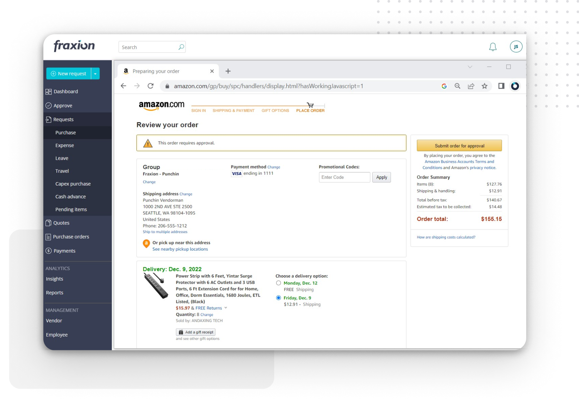Open Pending items in sidebar
The width and height of the screenshot is (579, 406).
[x=71, y=209]
